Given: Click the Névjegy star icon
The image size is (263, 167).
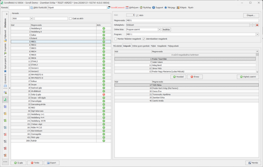Looking at the screenshot, I should tap(166, 8).
